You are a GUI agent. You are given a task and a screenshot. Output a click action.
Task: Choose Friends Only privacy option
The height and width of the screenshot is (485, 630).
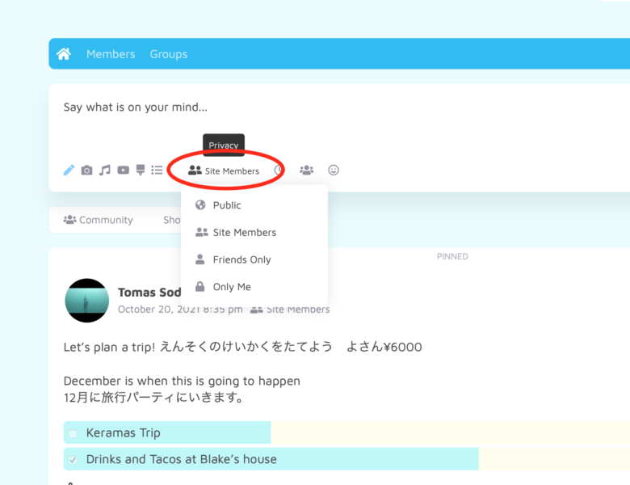(241, 259)
